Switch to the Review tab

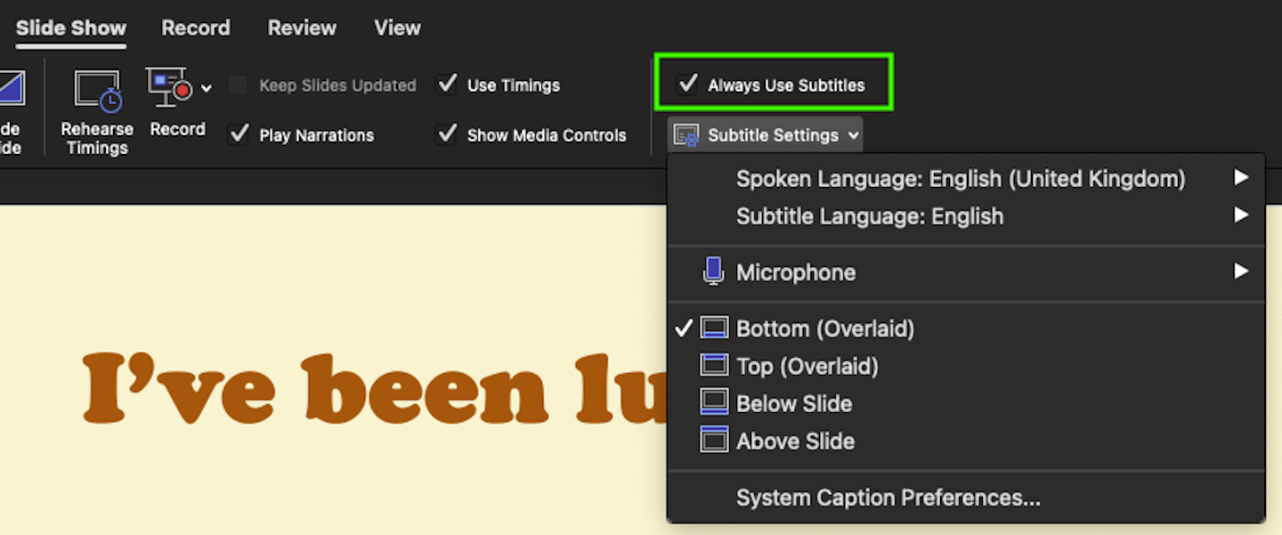click(x=302, y=28)
